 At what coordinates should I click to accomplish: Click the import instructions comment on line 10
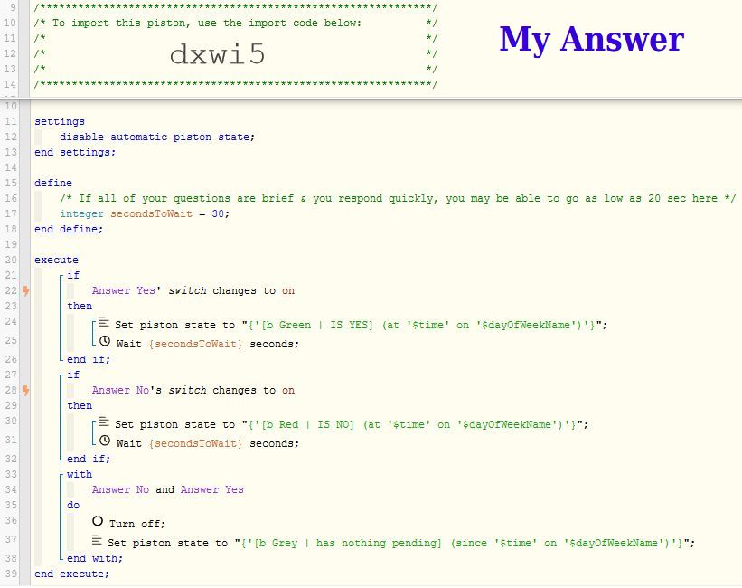point(236,24)
